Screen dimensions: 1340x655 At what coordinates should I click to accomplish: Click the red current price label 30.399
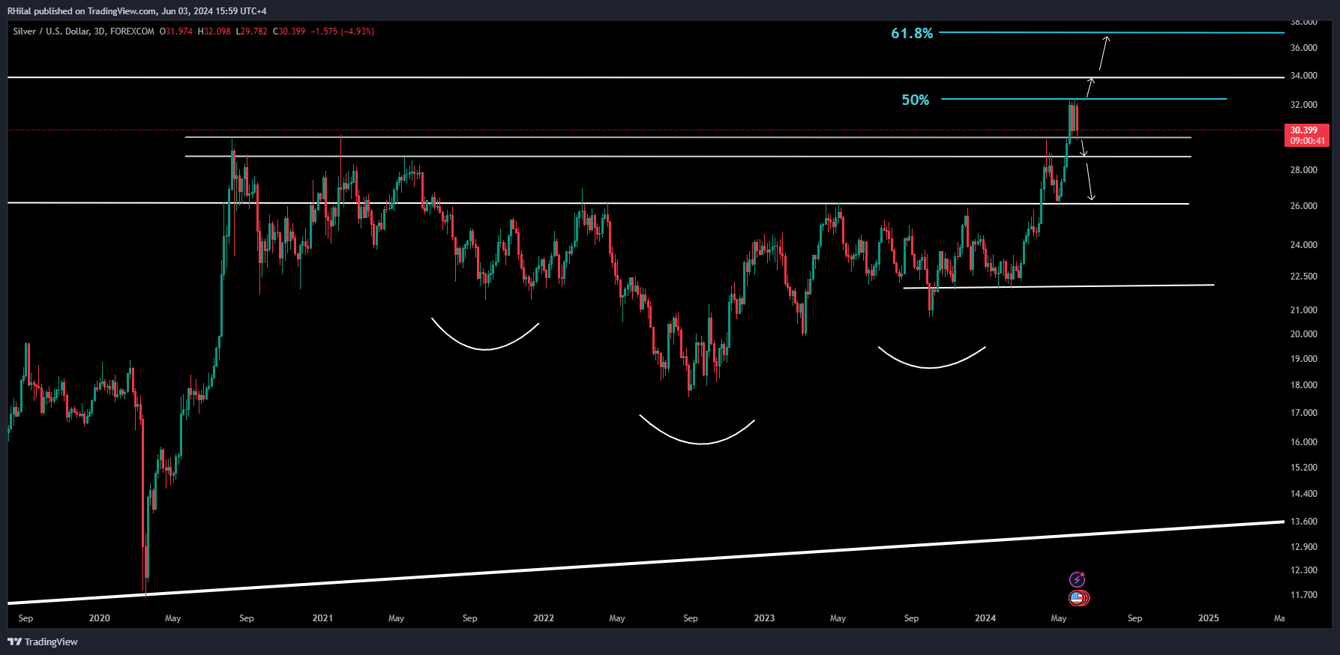1304,130
